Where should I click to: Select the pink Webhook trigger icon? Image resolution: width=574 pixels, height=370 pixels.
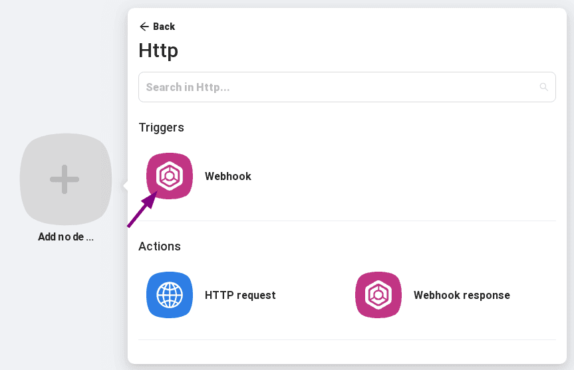[170, 176]
